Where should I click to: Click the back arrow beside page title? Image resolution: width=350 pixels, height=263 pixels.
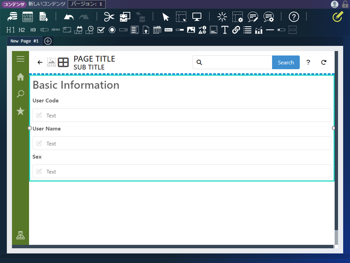(x=40, y=62)
